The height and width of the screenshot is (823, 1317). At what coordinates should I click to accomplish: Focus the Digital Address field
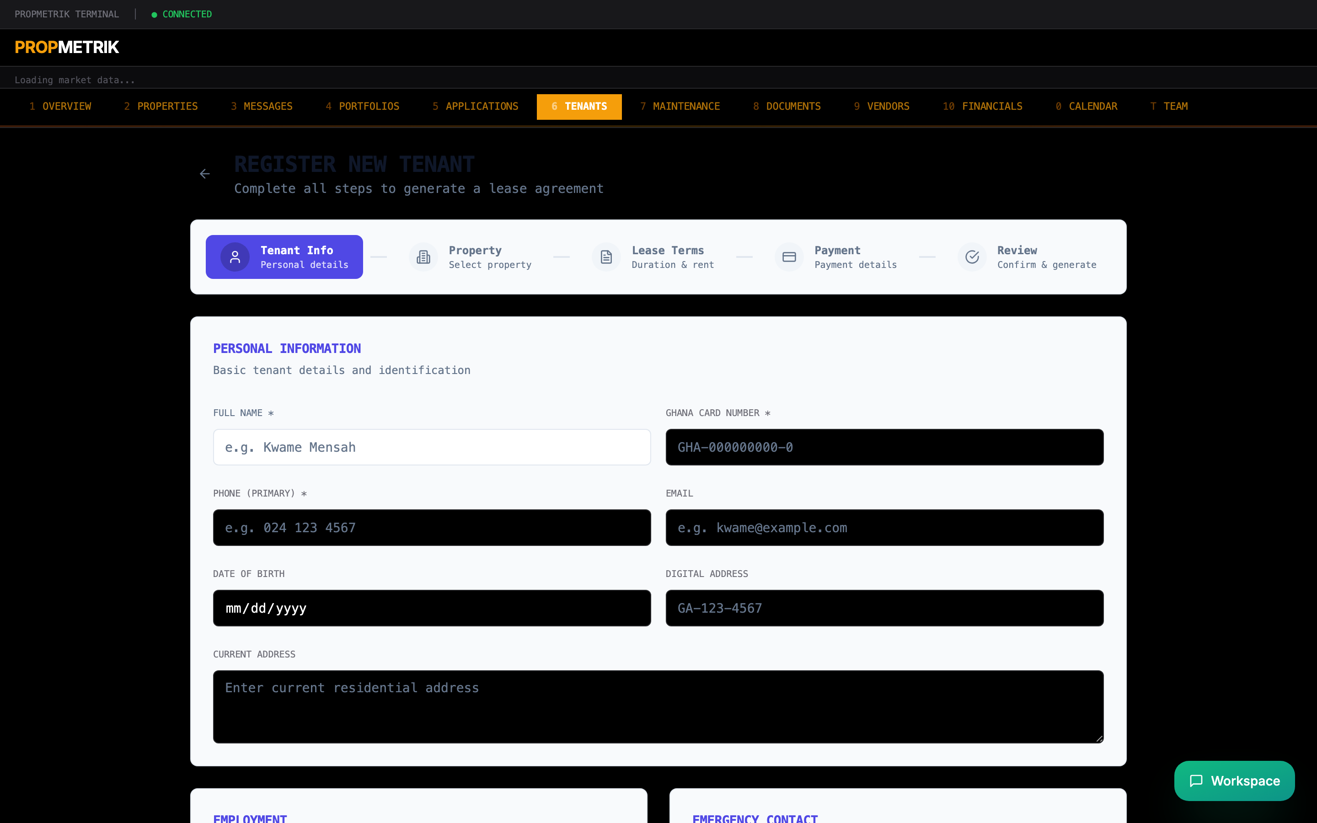click(x=884, y=608)
